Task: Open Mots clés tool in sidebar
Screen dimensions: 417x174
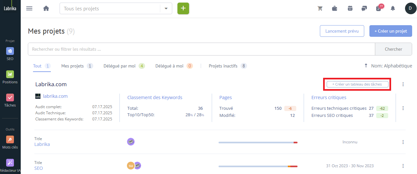Action: click(x=10, y=142)
